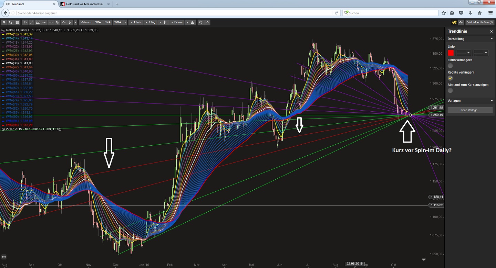
Task: Click the chart search magnifier icon
Action: (x=11, y=22)
